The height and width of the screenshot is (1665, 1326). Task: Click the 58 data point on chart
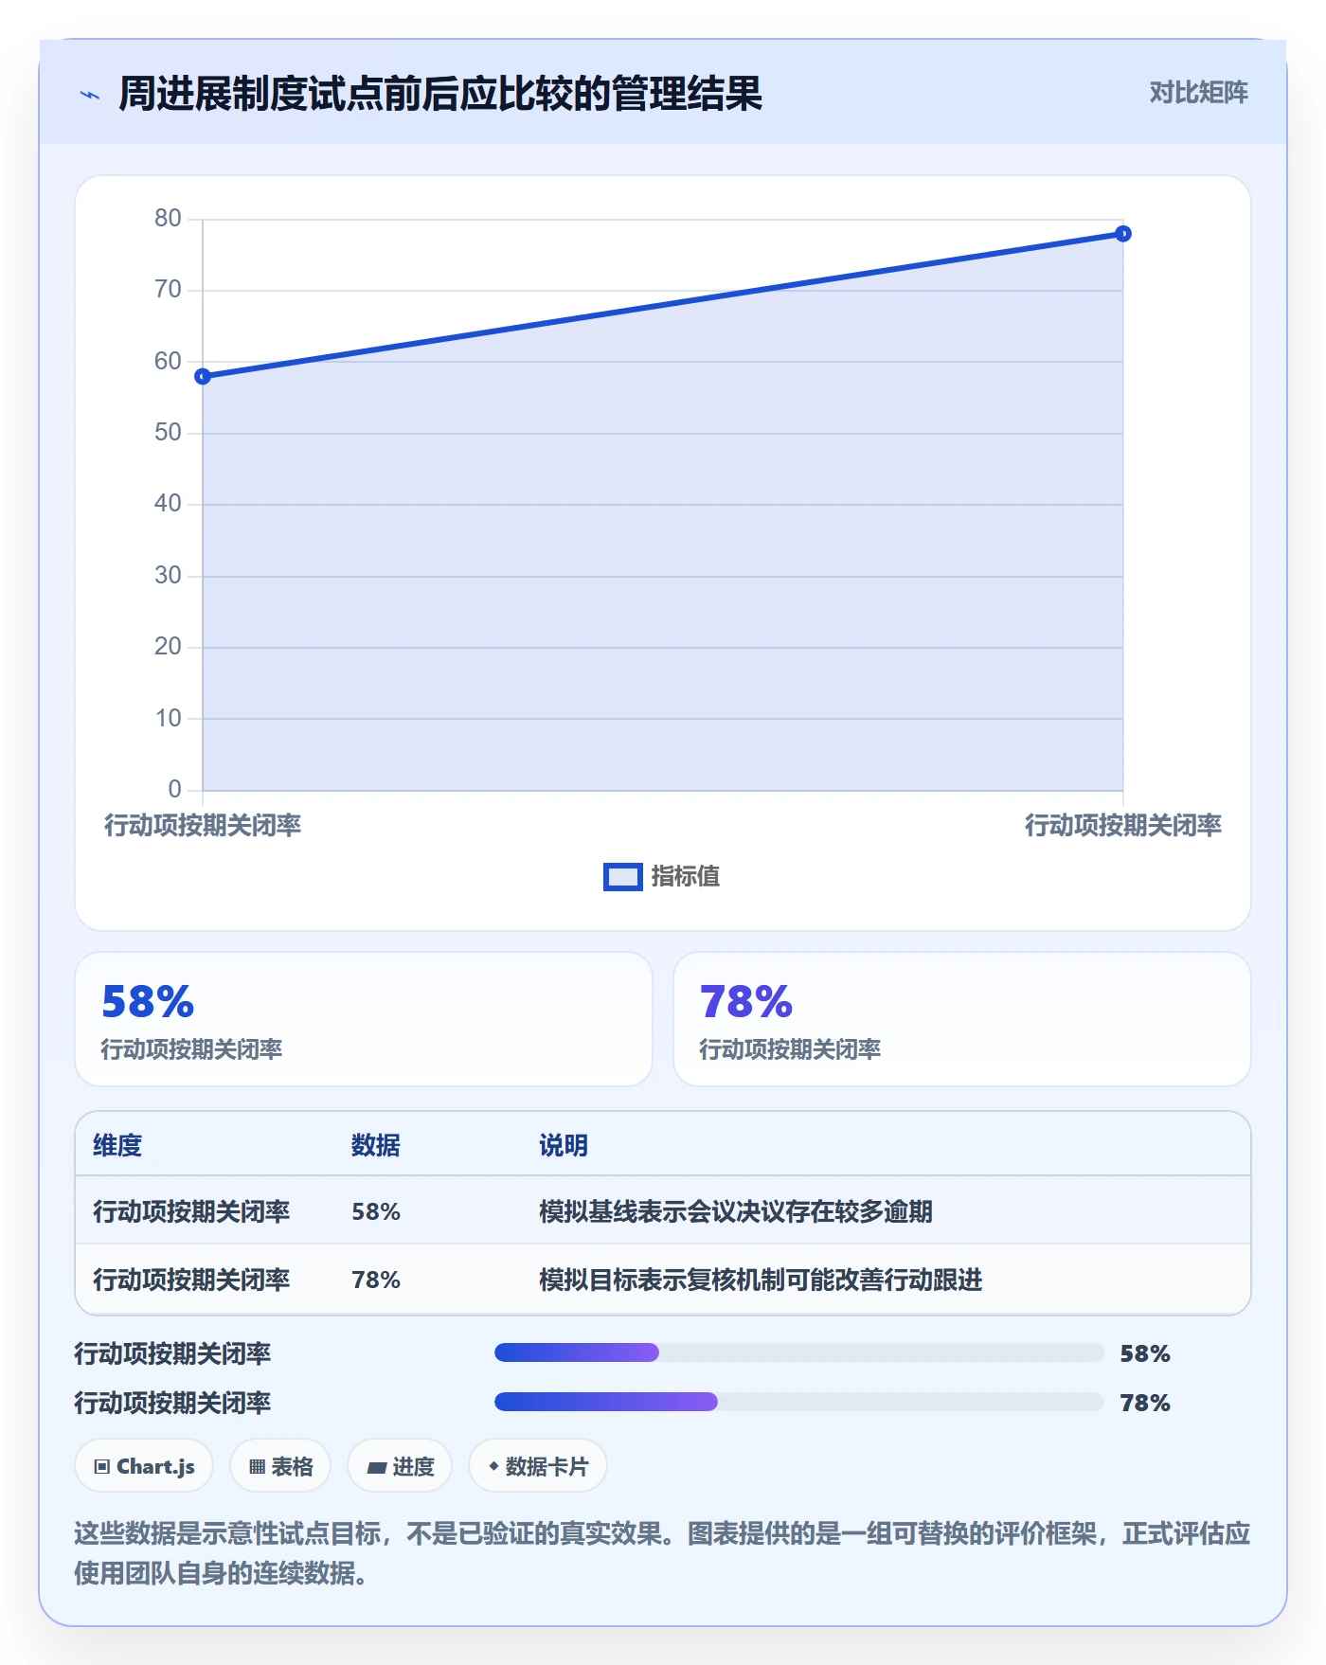(203, 377)
